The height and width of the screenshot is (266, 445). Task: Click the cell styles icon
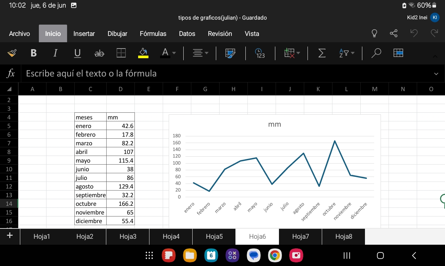click(x=230, y=53)
